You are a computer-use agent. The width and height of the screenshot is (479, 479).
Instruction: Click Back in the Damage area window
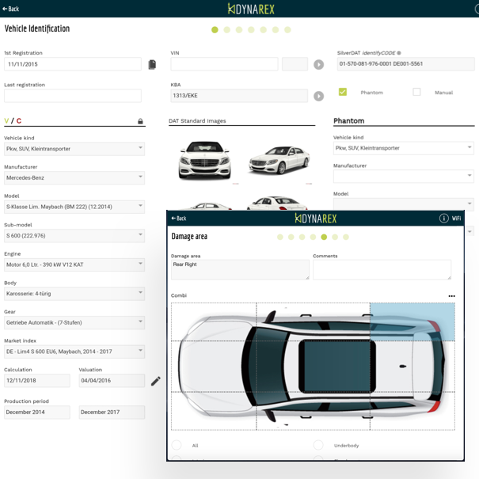coord(179,218)
